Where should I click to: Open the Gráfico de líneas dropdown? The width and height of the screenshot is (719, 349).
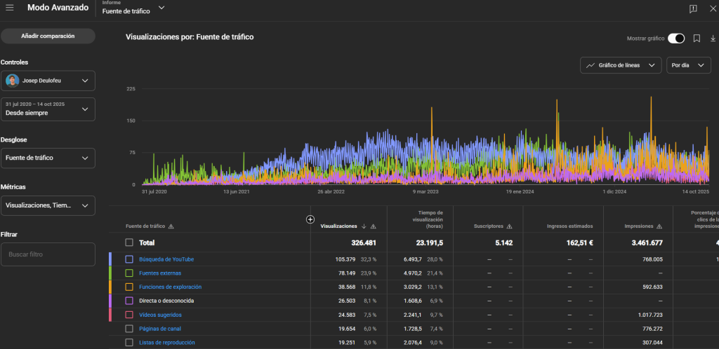[x=621, y=65]
